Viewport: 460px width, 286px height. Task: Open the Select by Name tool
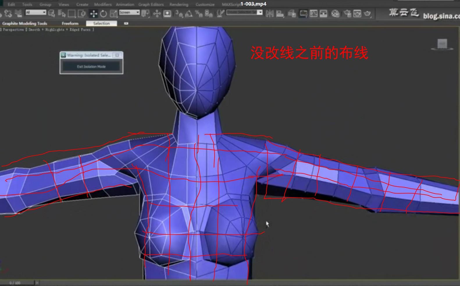[x=62, y=13]
